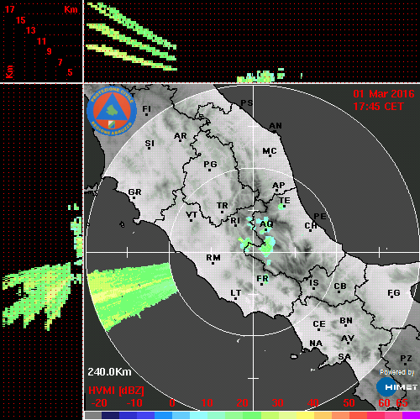The image size is (420, 420).
Task: Click the FI city marker
Action: click(x=146, y=114)
